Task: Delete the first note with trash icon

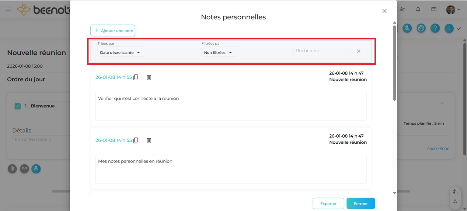Action: 149,77
